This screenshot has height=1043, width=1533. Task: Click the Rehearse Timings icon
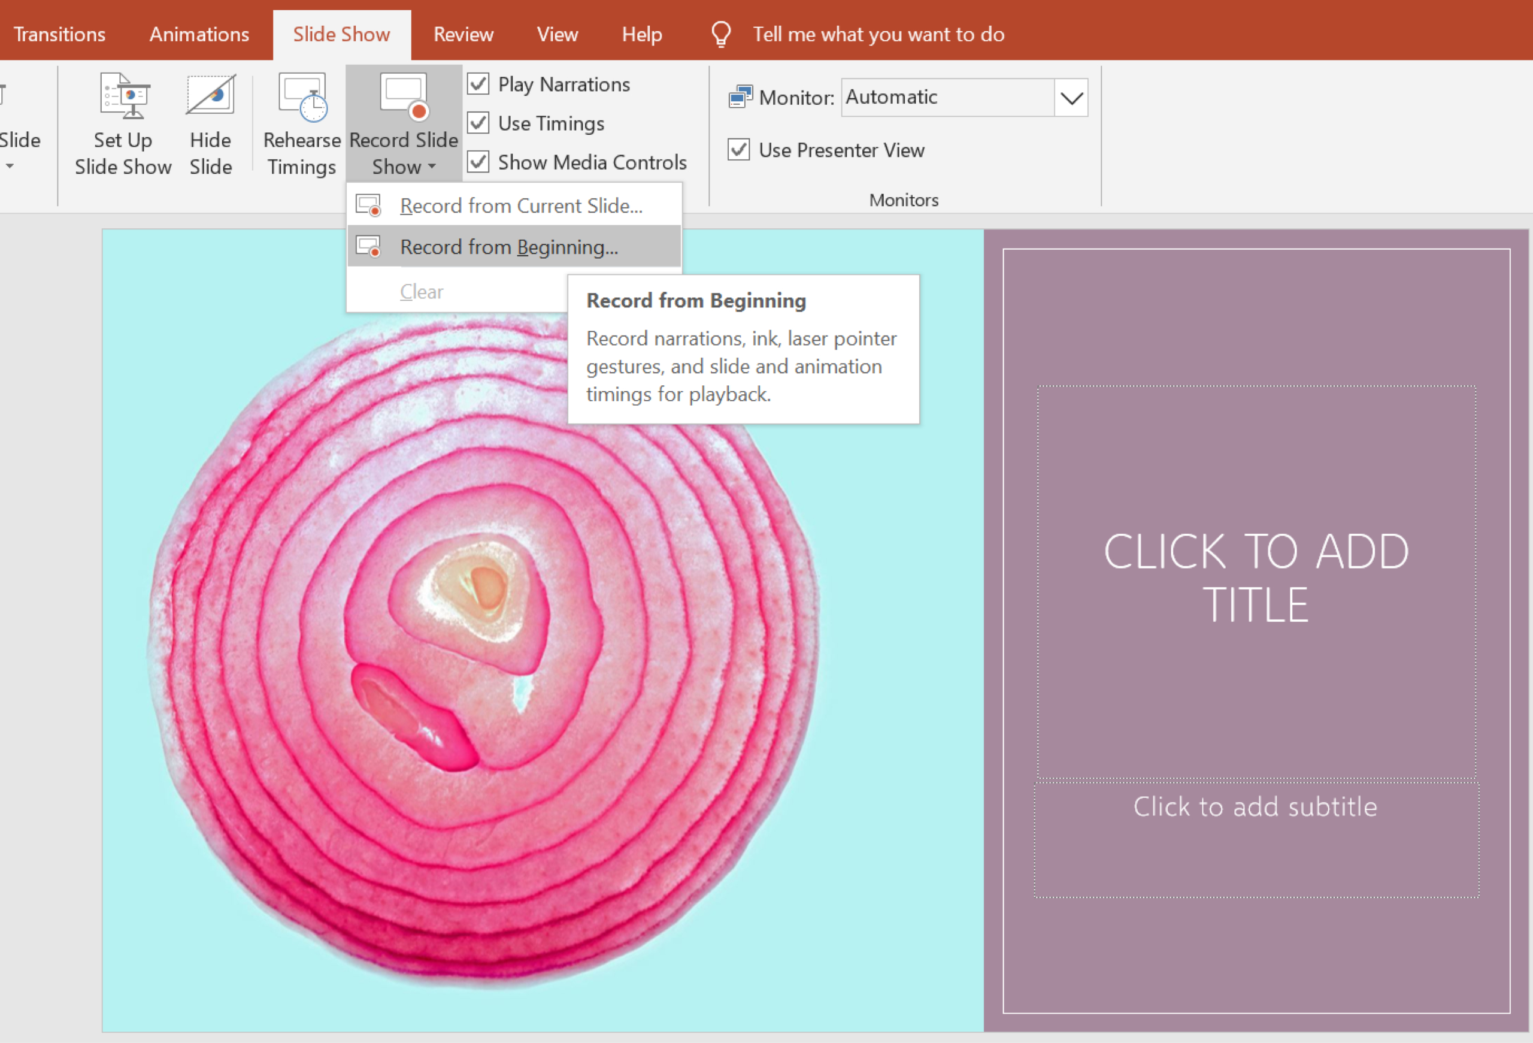(302, 97)
